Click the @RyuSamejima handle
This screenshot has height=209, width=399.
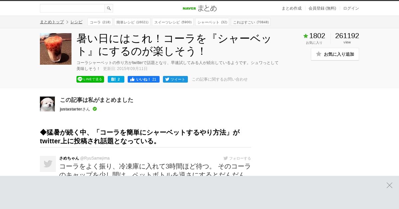tap(95, 158)
